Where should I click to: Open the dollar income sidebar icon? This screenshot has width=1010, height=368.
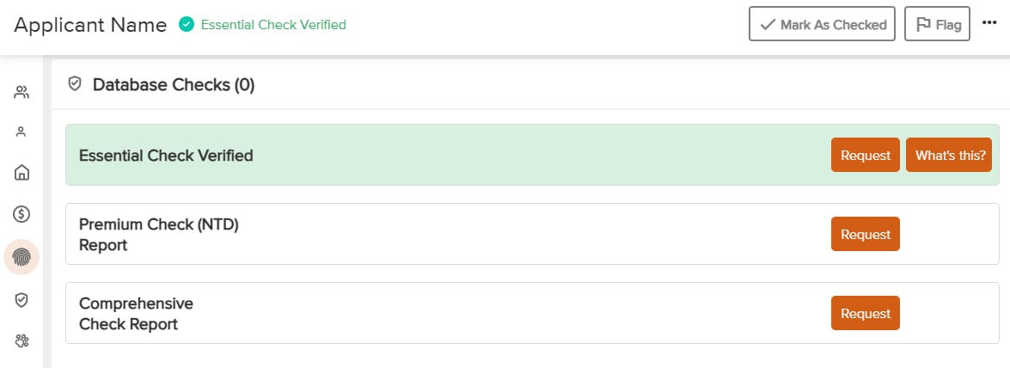[21, 214]
